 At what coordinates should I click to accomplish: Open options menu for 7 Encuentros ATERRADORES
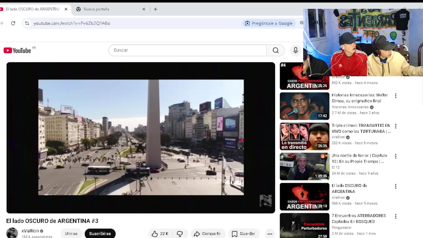click(x=396, y=217)
